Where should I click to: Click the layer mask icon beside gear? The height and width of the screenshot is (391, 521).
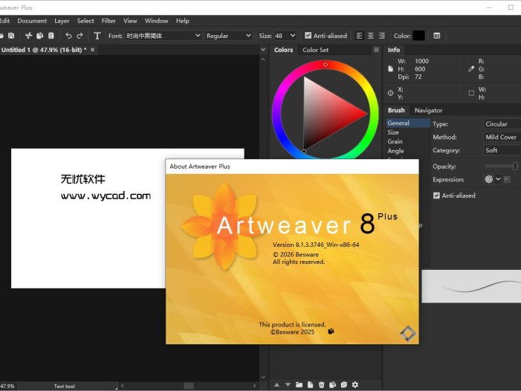coord(344,385)
